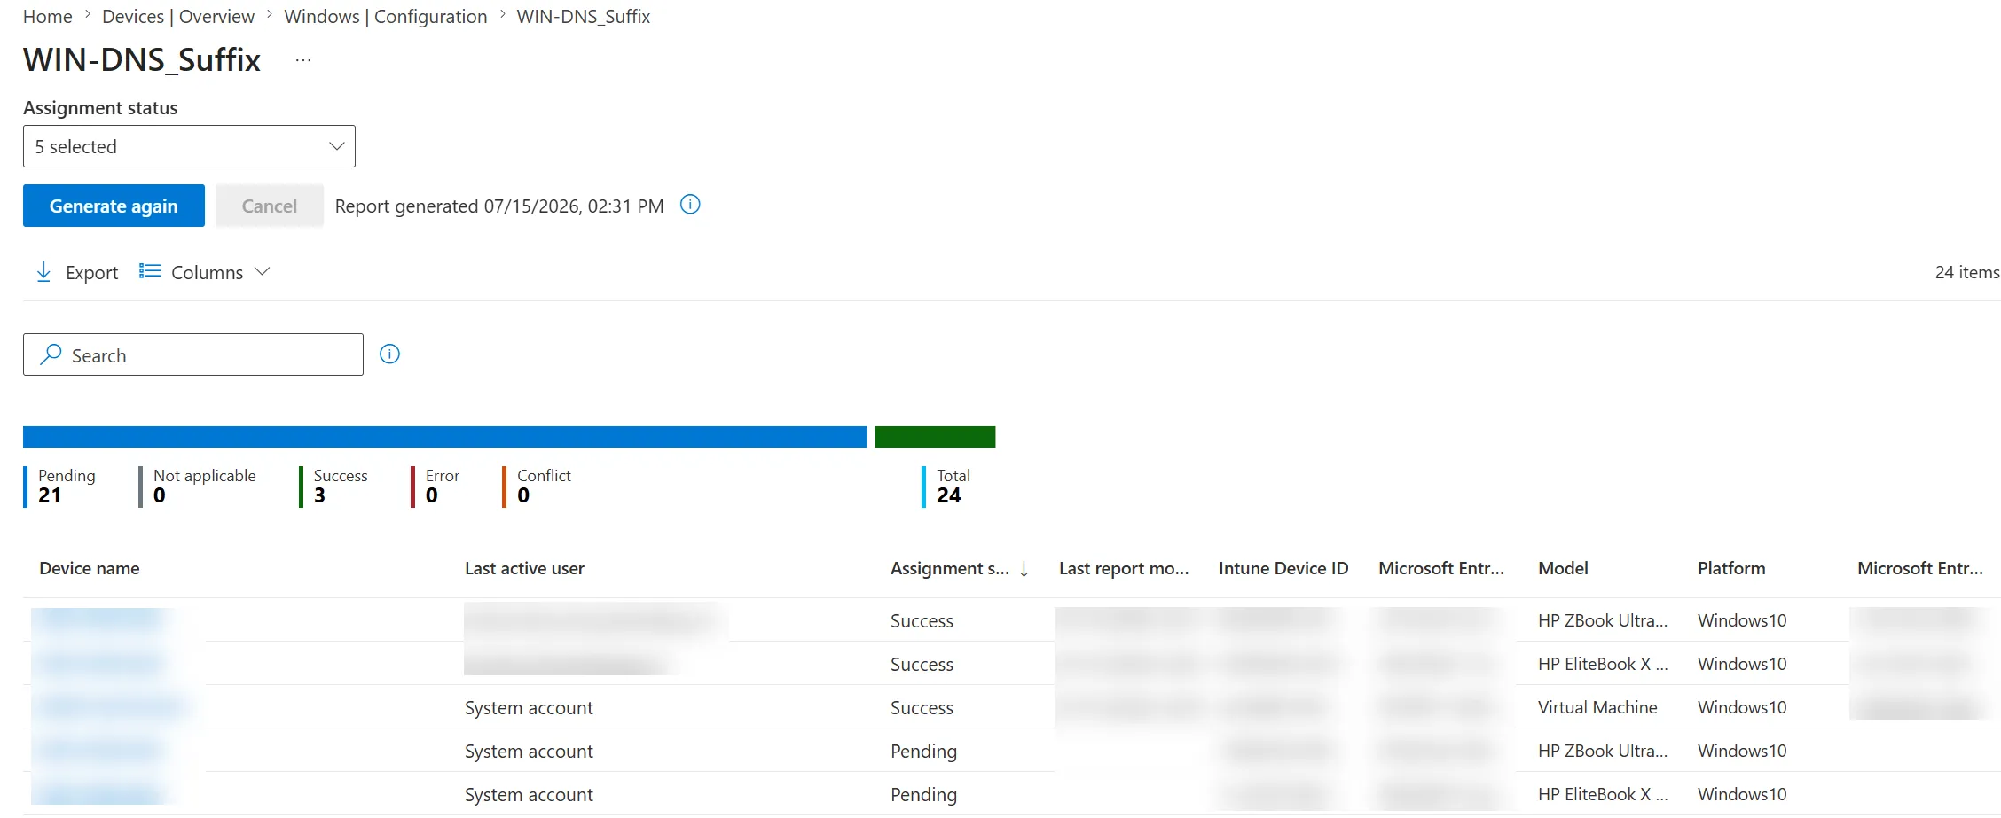Click the Conflict 0 summary count

pyautogui.click(x=538, y=486)
